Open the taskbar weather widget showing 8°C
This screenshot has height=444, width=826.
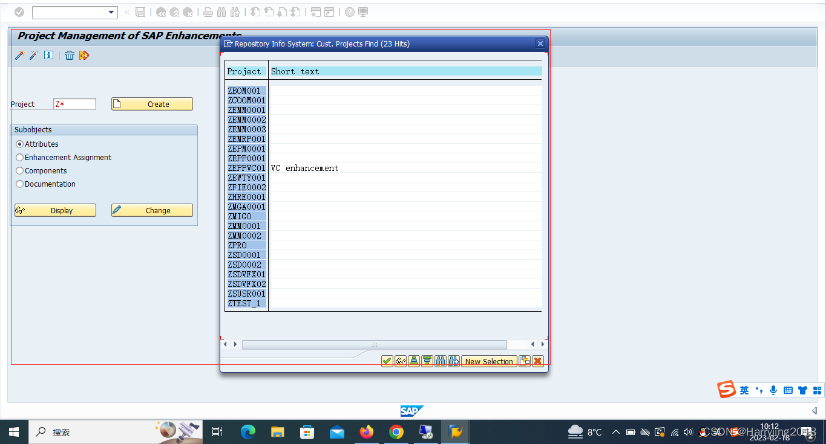click(x=585, y=432)
